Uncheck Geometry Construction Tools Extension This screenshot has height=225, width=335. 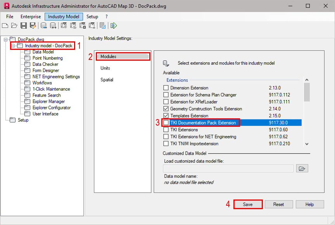166,109
